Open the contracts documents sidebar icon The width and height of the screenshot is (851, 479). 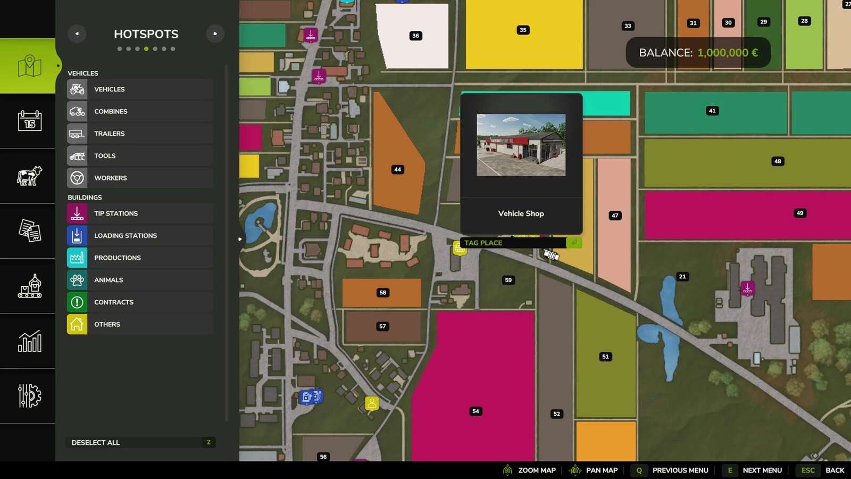coord(29,231)
